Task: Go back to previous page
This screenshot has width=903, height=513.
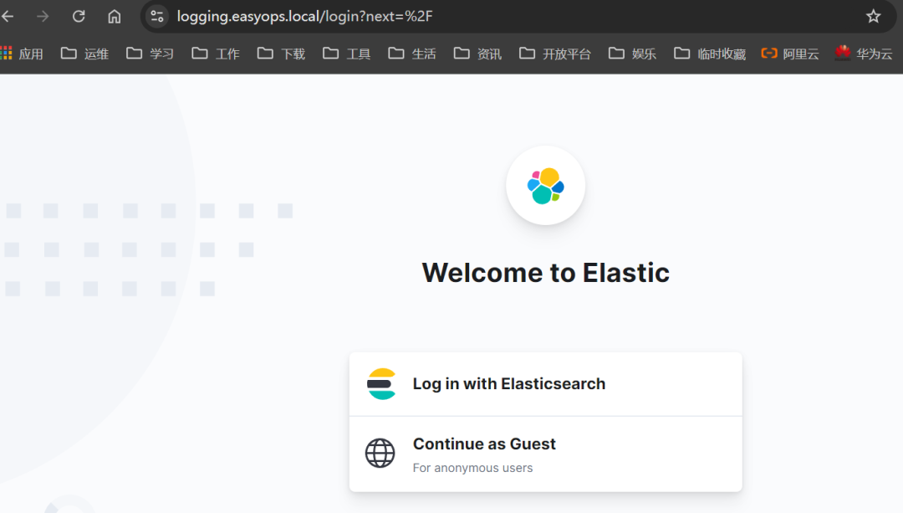Action: 8,16
